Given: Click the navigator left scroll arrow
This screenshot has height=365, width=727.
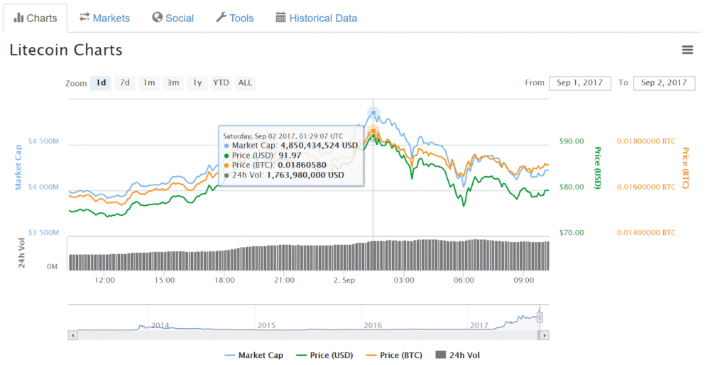Looking at the screenshot, I should click(73, 335).
